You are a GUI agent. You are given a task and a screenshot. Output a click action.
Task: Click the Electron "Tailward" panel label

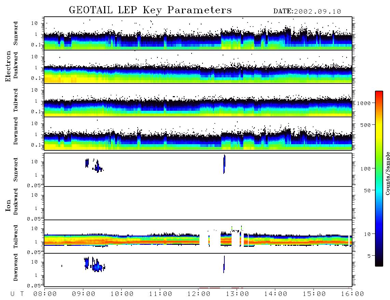tap(16, 100)
